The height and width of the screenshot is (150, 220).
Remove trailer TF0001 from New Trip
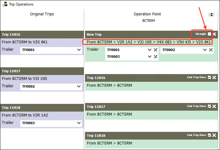pyautogui.click(x=156, y=50)
